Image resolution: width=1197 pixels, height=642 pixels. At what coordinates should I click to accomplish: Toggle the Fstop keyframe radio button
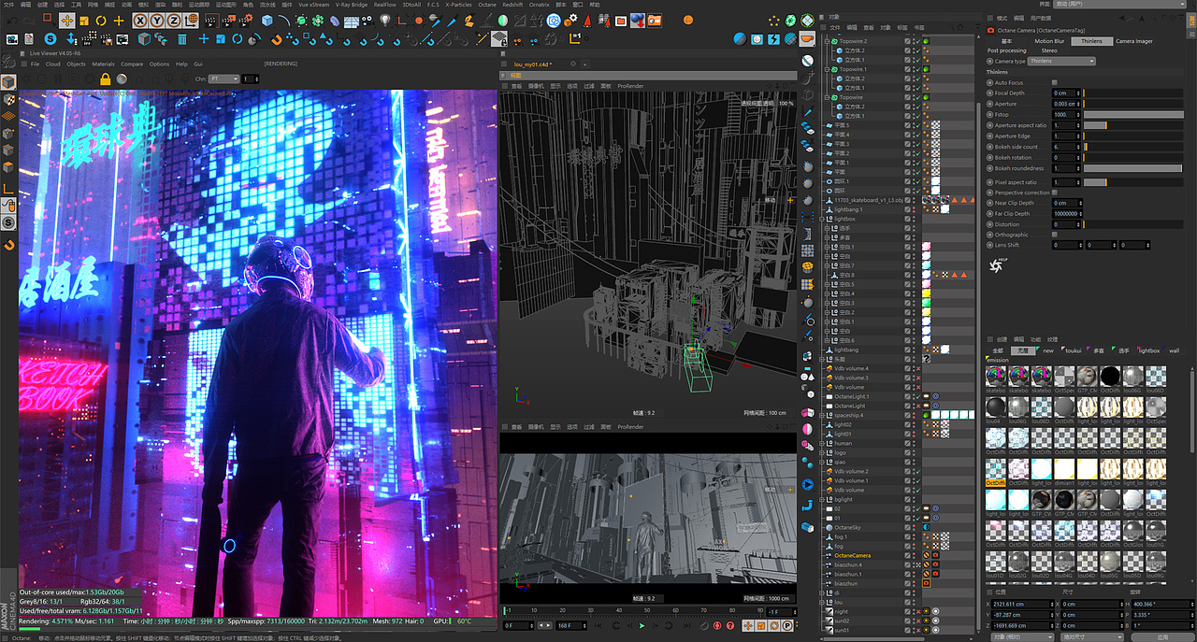click(989, 114)
